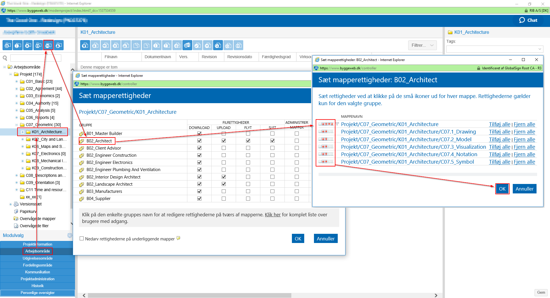Expand the C01_Basic folder tree node
550x298 pixels.
pyautogui.click(x=17, y=81)
